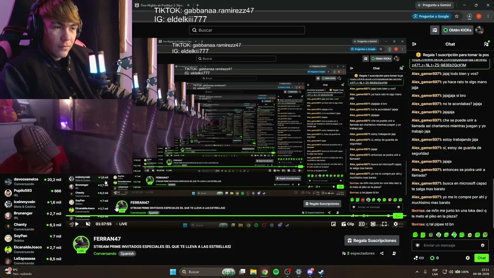Select the Spanish language tag
Image resolution: width=494 pixels, height=278 pixels.
click(x=127, y=254)
